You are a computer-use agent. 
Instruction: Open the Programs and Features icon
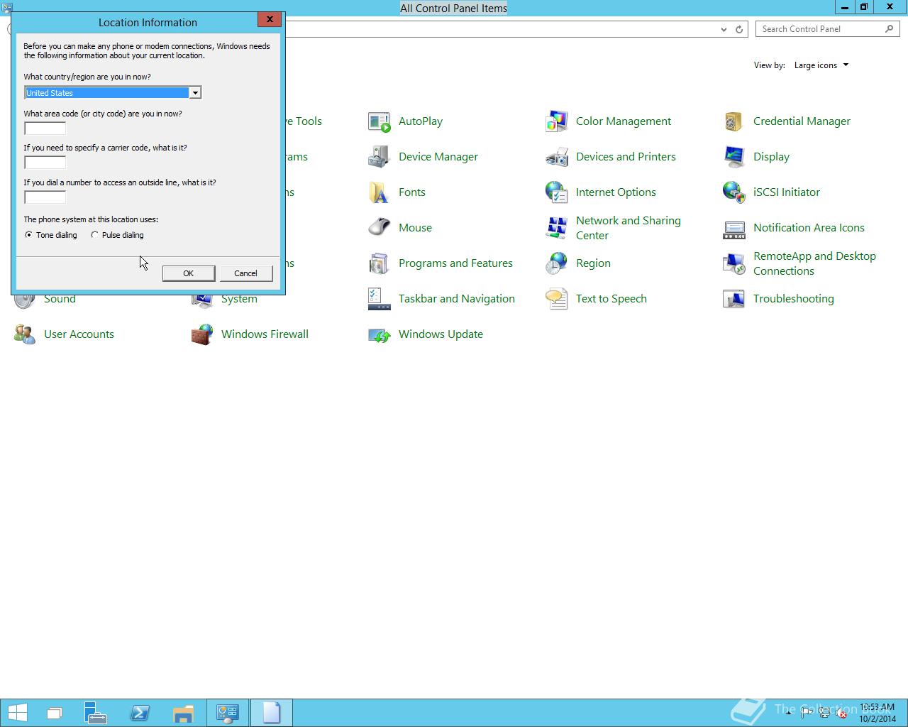[x=380, y=263]
